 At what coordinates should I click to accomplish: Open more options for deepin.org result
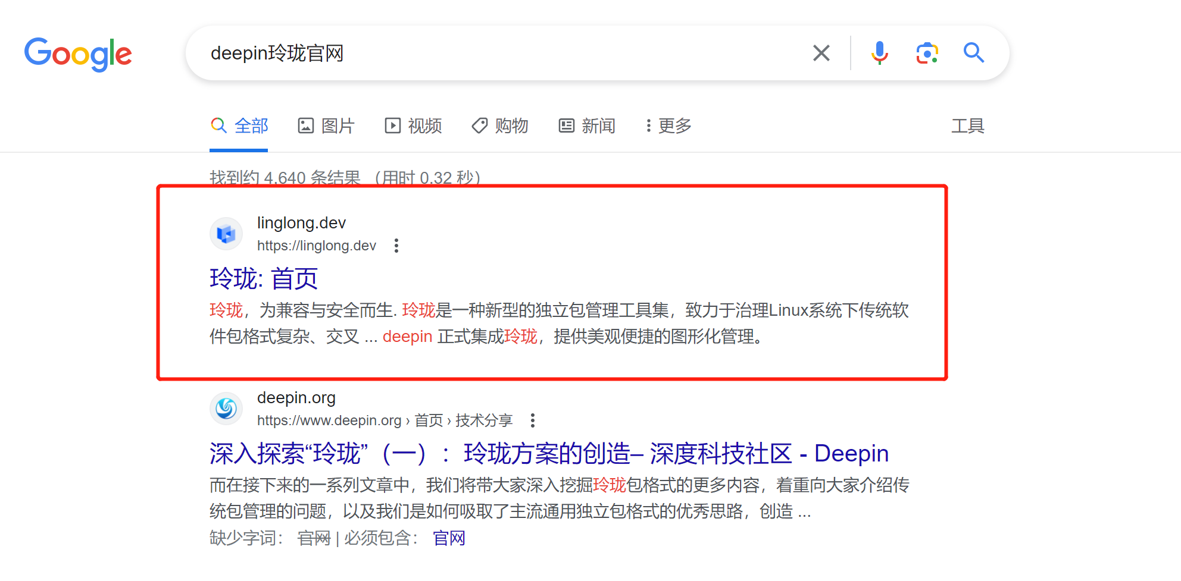pos(533,420)
